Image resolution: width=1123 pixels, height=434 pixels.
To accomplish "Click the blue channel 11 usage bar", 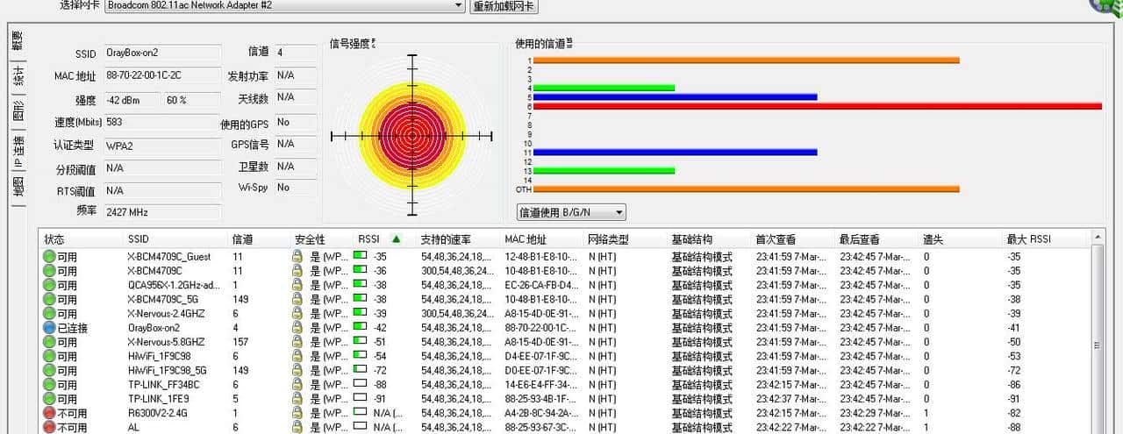I will [x=675, y=152].
